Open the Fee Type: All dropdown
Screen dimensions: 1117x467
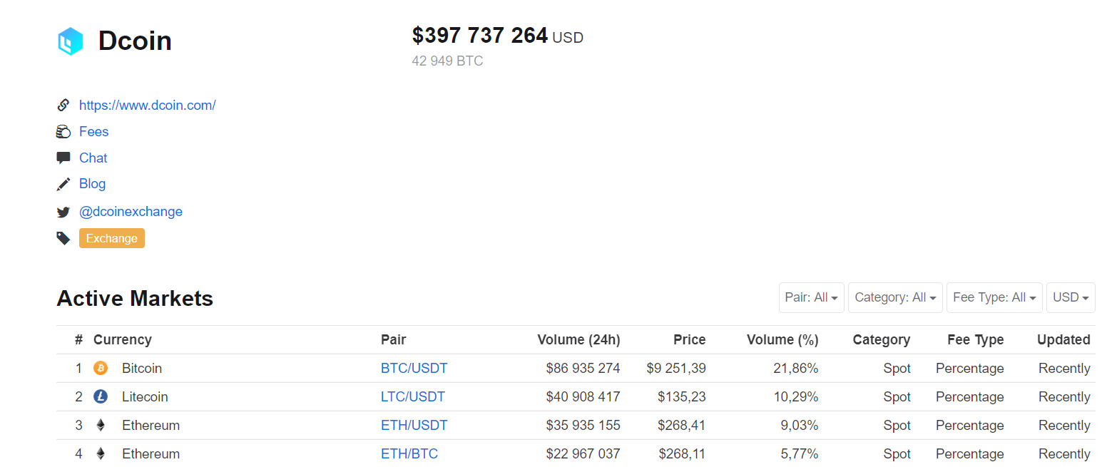(x=994, y=297)
